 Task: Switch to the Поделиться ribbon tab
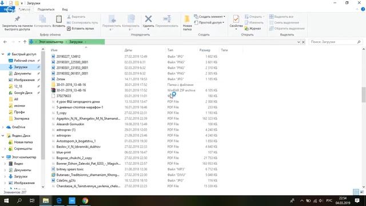46,9
